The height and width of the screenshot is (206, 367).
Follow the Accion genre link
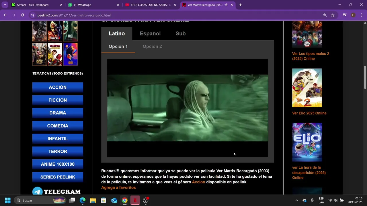198,182
